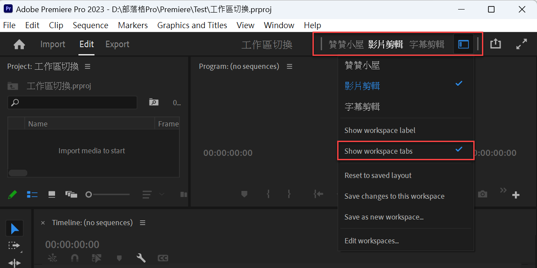Toggle full screen video output icon
This screenshot has height=268, width=537.
[521, 44]
